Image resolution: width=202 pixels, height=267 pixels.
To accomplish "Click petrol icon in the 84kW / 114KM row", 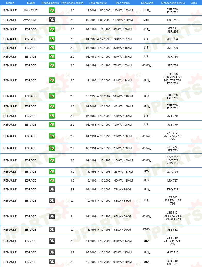I will click(x=52, y=80).
